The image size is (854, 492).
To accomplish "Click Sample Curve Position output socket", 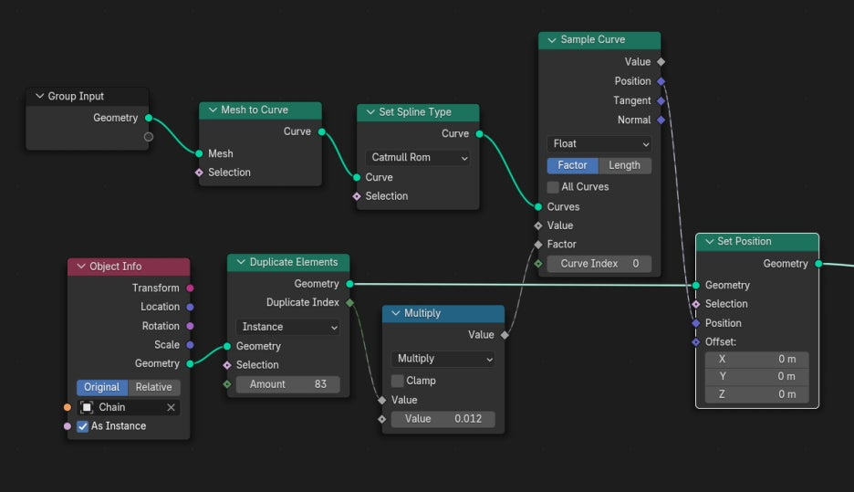I will [661, 81].
